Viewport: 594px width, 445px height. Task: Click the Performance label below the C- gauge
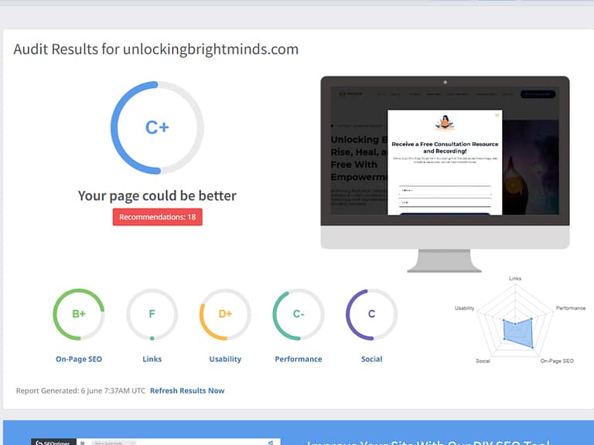point(299,359)
